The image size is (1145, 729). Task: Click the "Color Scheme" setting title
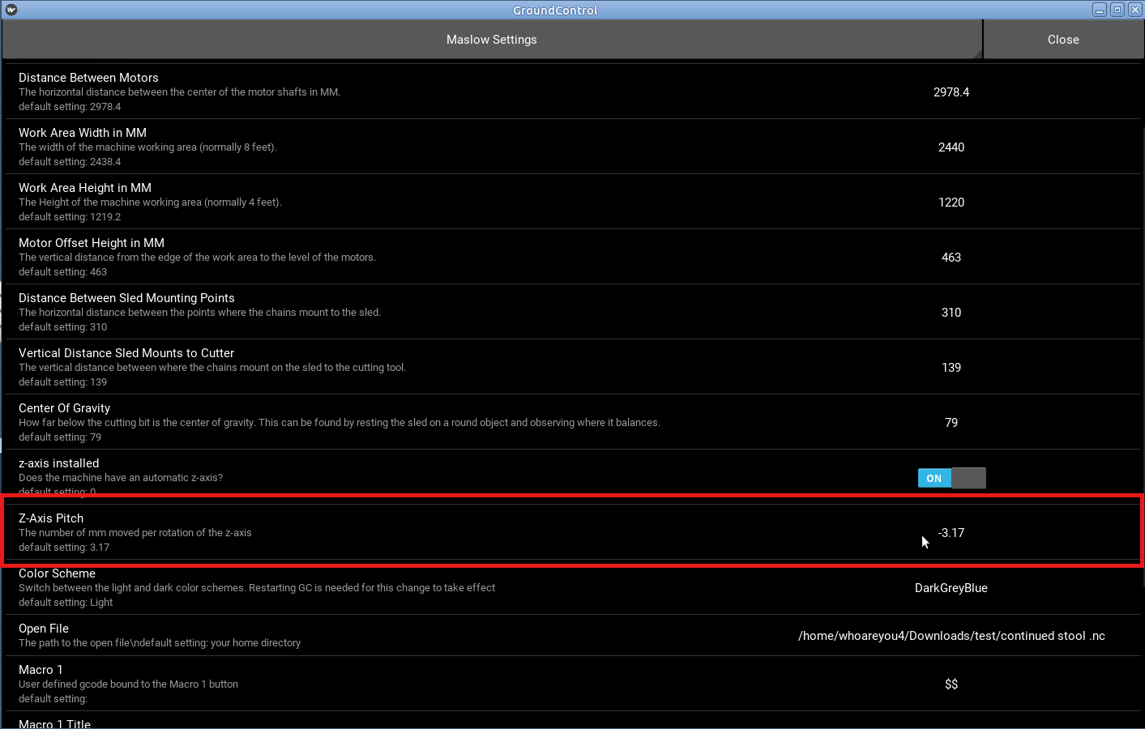click(57, 573)
